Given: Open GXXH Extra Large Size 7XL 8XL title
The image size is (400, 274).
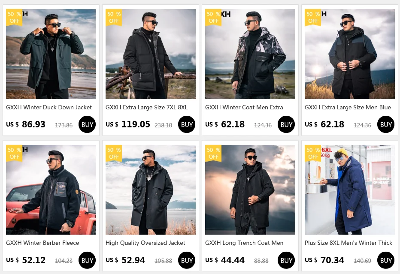Looking at the screenshot, I should point(146,107).
